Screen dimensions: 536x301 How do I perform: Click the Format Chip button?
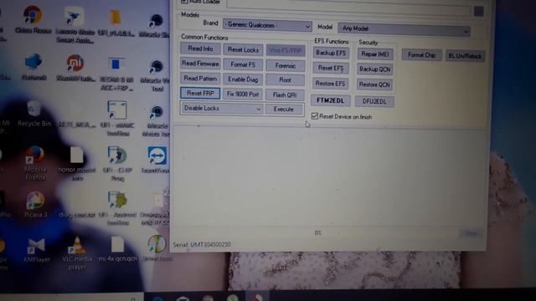point(421,55)
